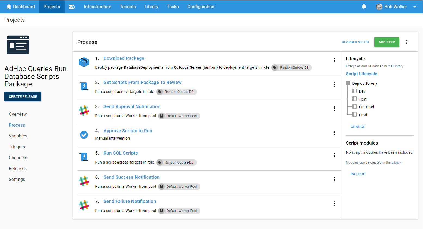Click the Create Release button
Viewport: 423px width, 229px height.
pyautogui.click(x=23, y=96)
